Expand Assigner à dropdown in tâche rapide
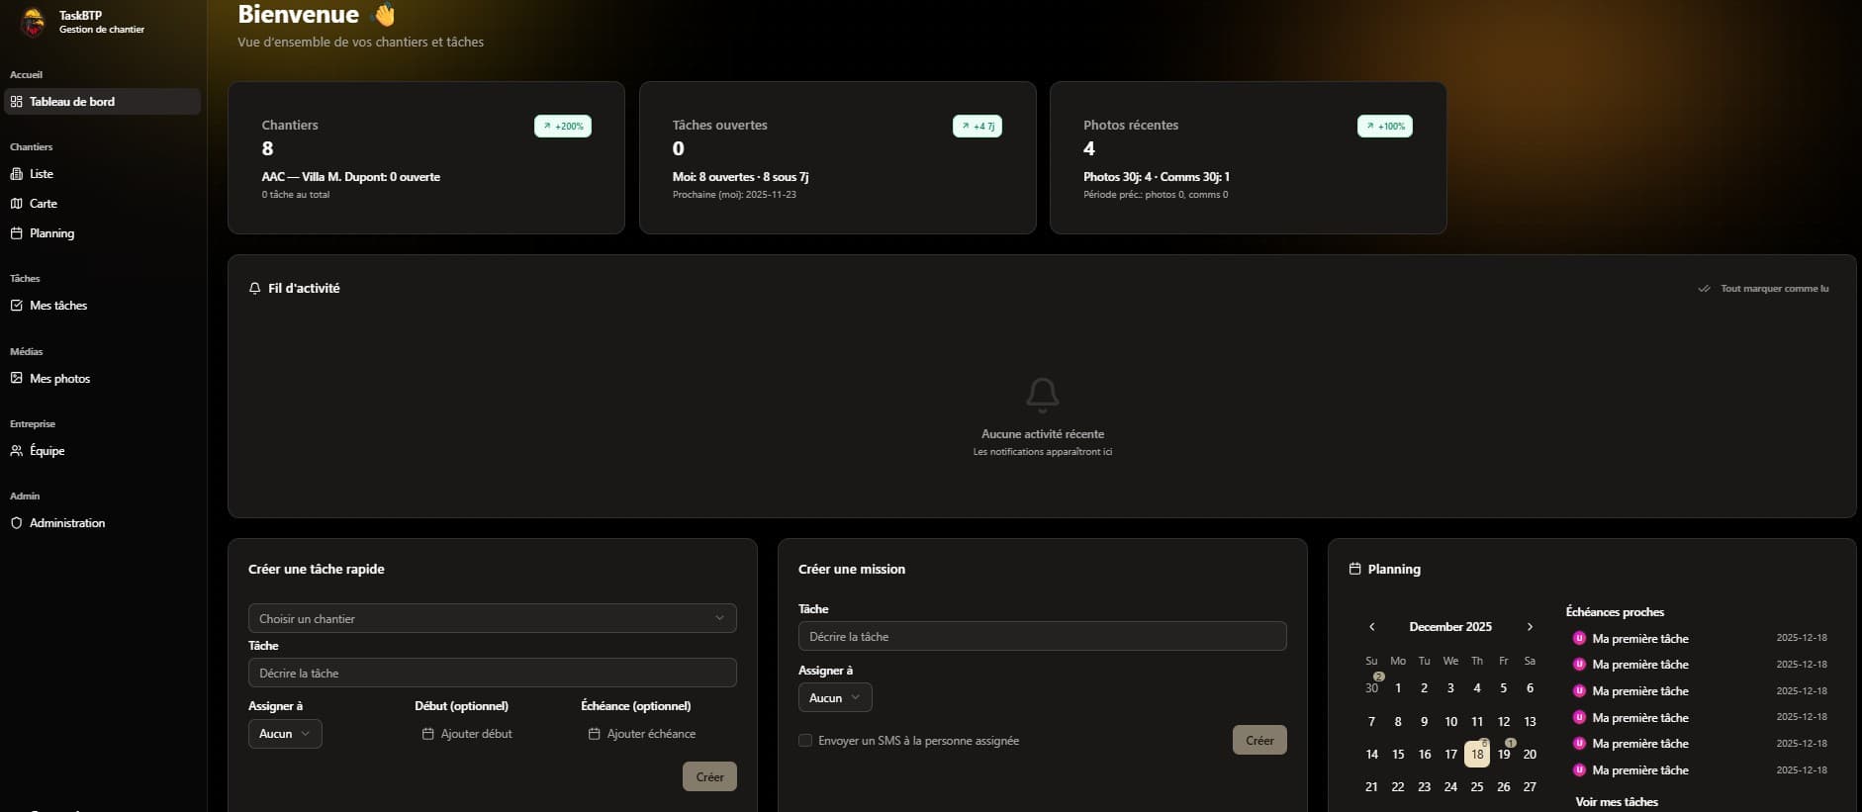 click(284, 734)
